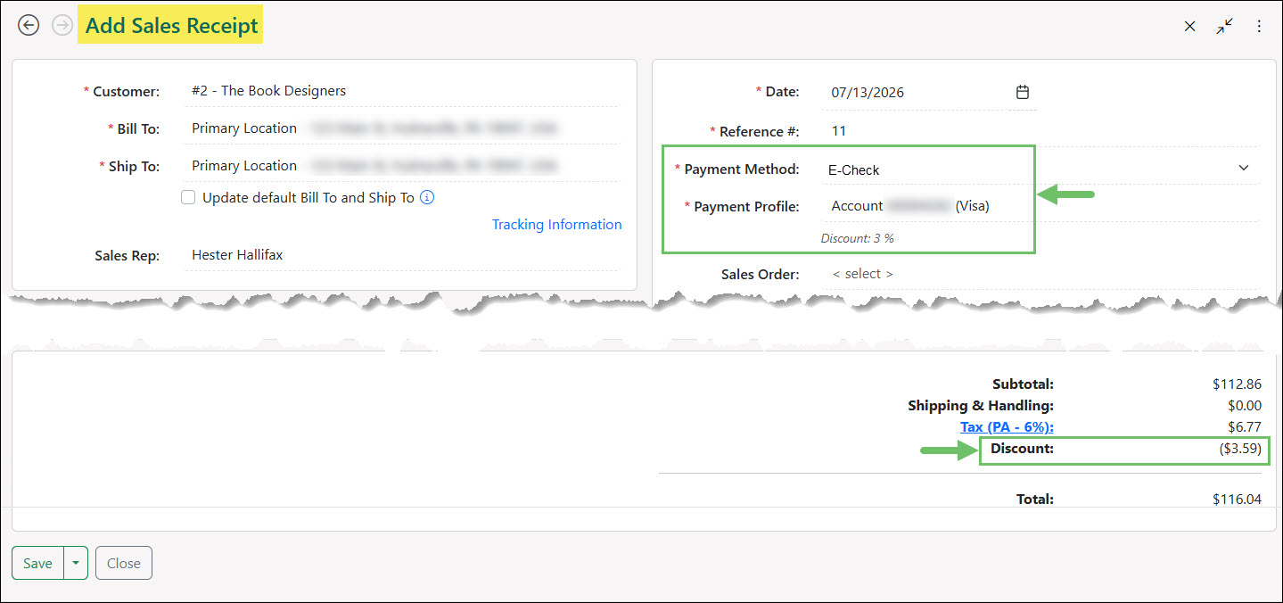Toggle Update default Bill To and Ship To
The width and height of the screenshot is (1283, 603).
tap(188, 197)
